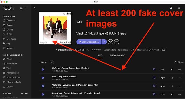Expand the Fokus section
185x99 pixels.
pos(43,62)
